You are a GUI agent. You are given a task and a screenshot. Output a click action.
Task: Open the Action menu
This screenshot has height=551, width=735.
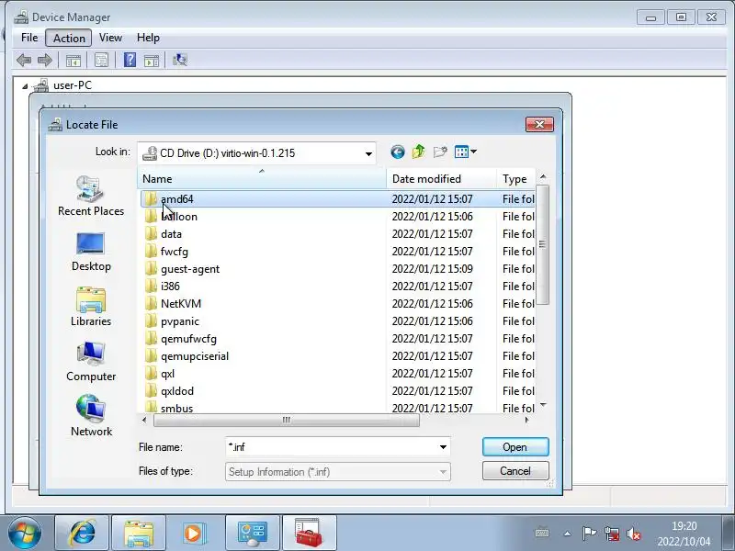click(69, 38)
